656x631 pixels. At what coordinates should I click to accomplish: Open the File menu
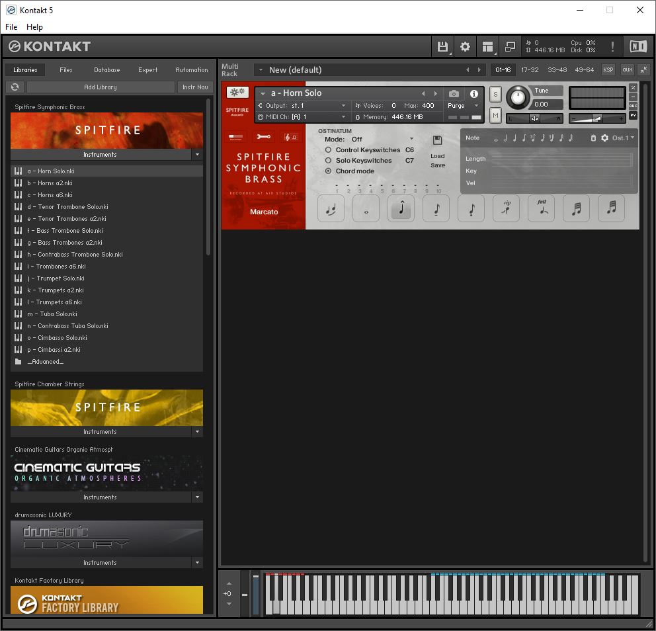(x=11, y=26)
